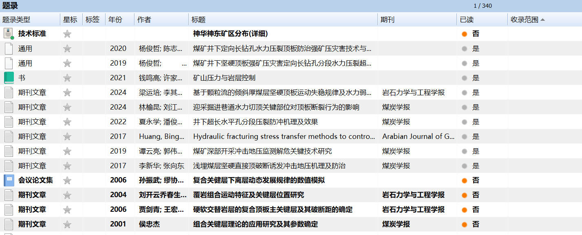
Task: Click the 技术标准 record type icon
Action: [x=9, y=34]
